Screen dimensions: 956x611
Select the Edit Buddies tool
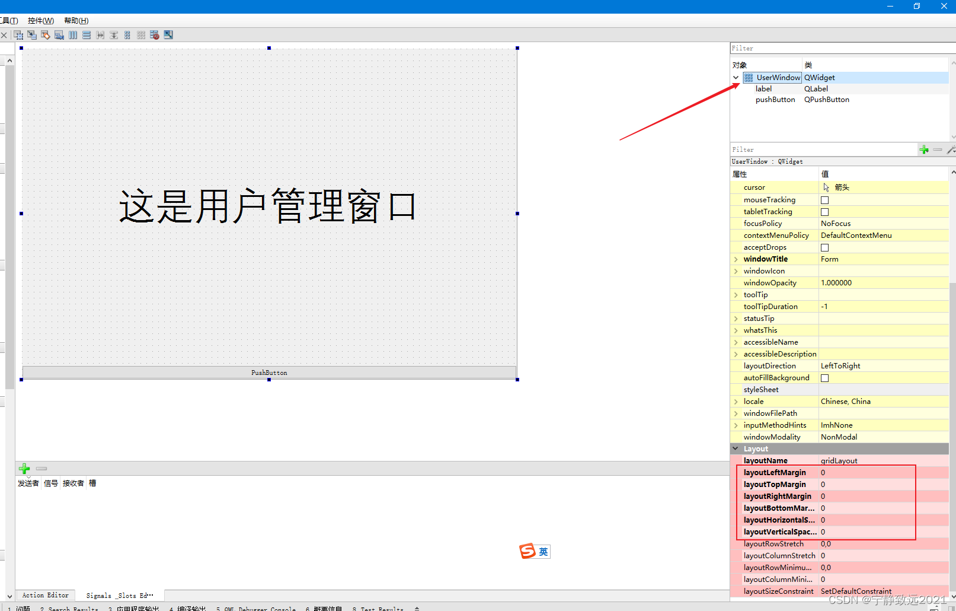(x=45, y=34)
